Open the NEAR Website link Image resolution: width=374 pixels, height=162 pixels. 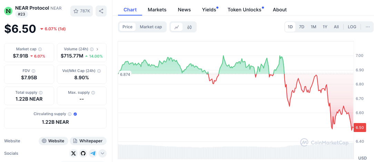coord(53,141)
